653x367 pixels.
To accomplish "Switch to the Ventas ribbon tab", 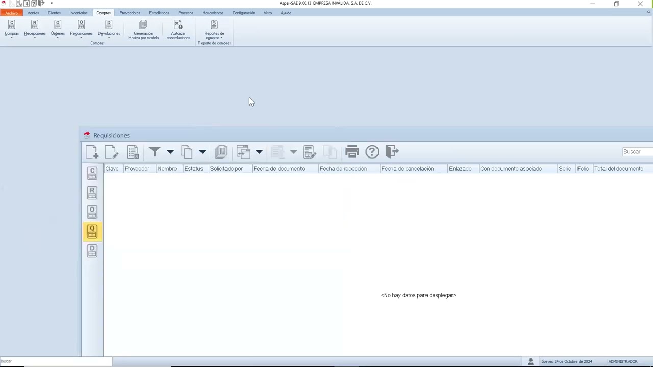I will (x=33, y=13).
